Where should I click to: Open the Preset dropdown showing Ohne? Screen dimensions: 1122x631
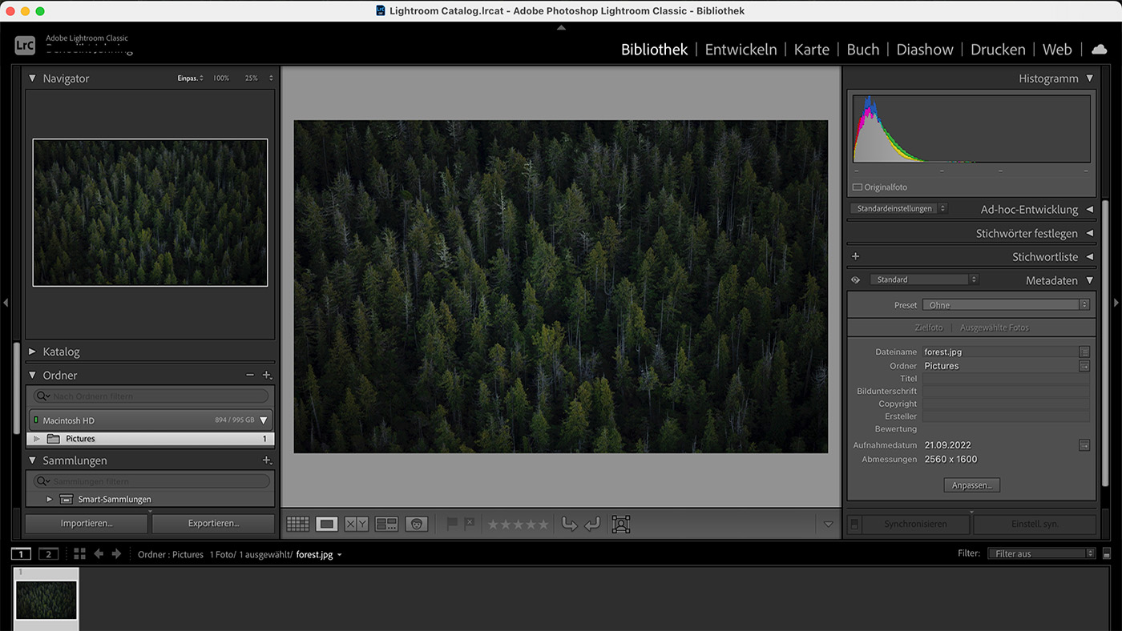pyautogui.click(x=1006, y=305)
